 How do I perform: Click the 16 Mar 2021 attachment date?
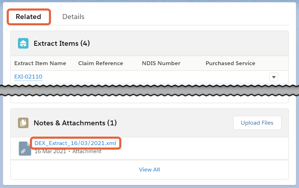[50, 151]
